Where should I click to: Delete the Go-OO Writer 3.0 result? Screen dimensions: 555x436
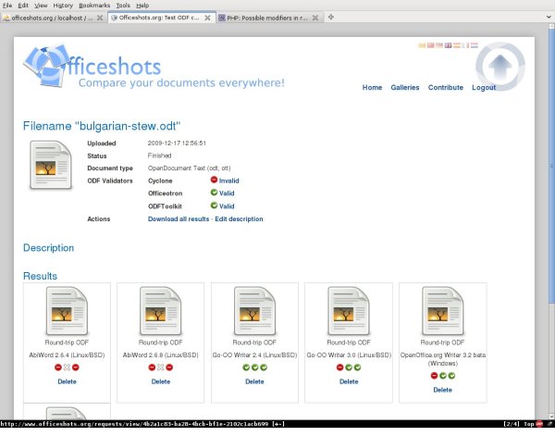coord(349,381)
